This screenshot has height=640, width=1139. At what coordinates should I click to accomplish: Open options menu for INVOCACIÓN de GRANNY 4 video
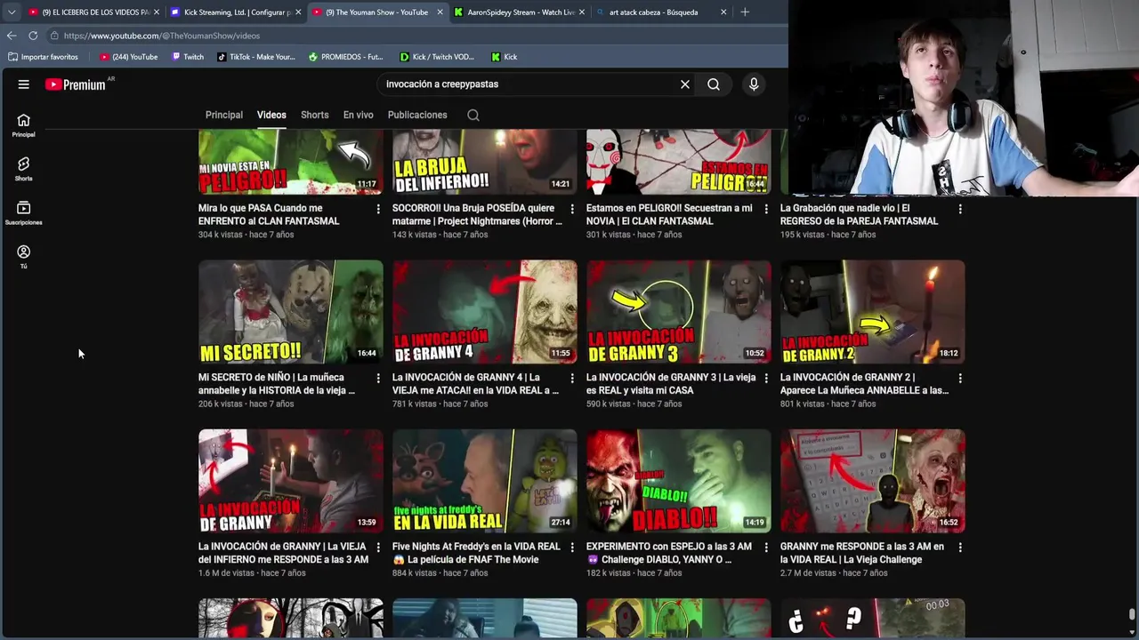[572, 379]
